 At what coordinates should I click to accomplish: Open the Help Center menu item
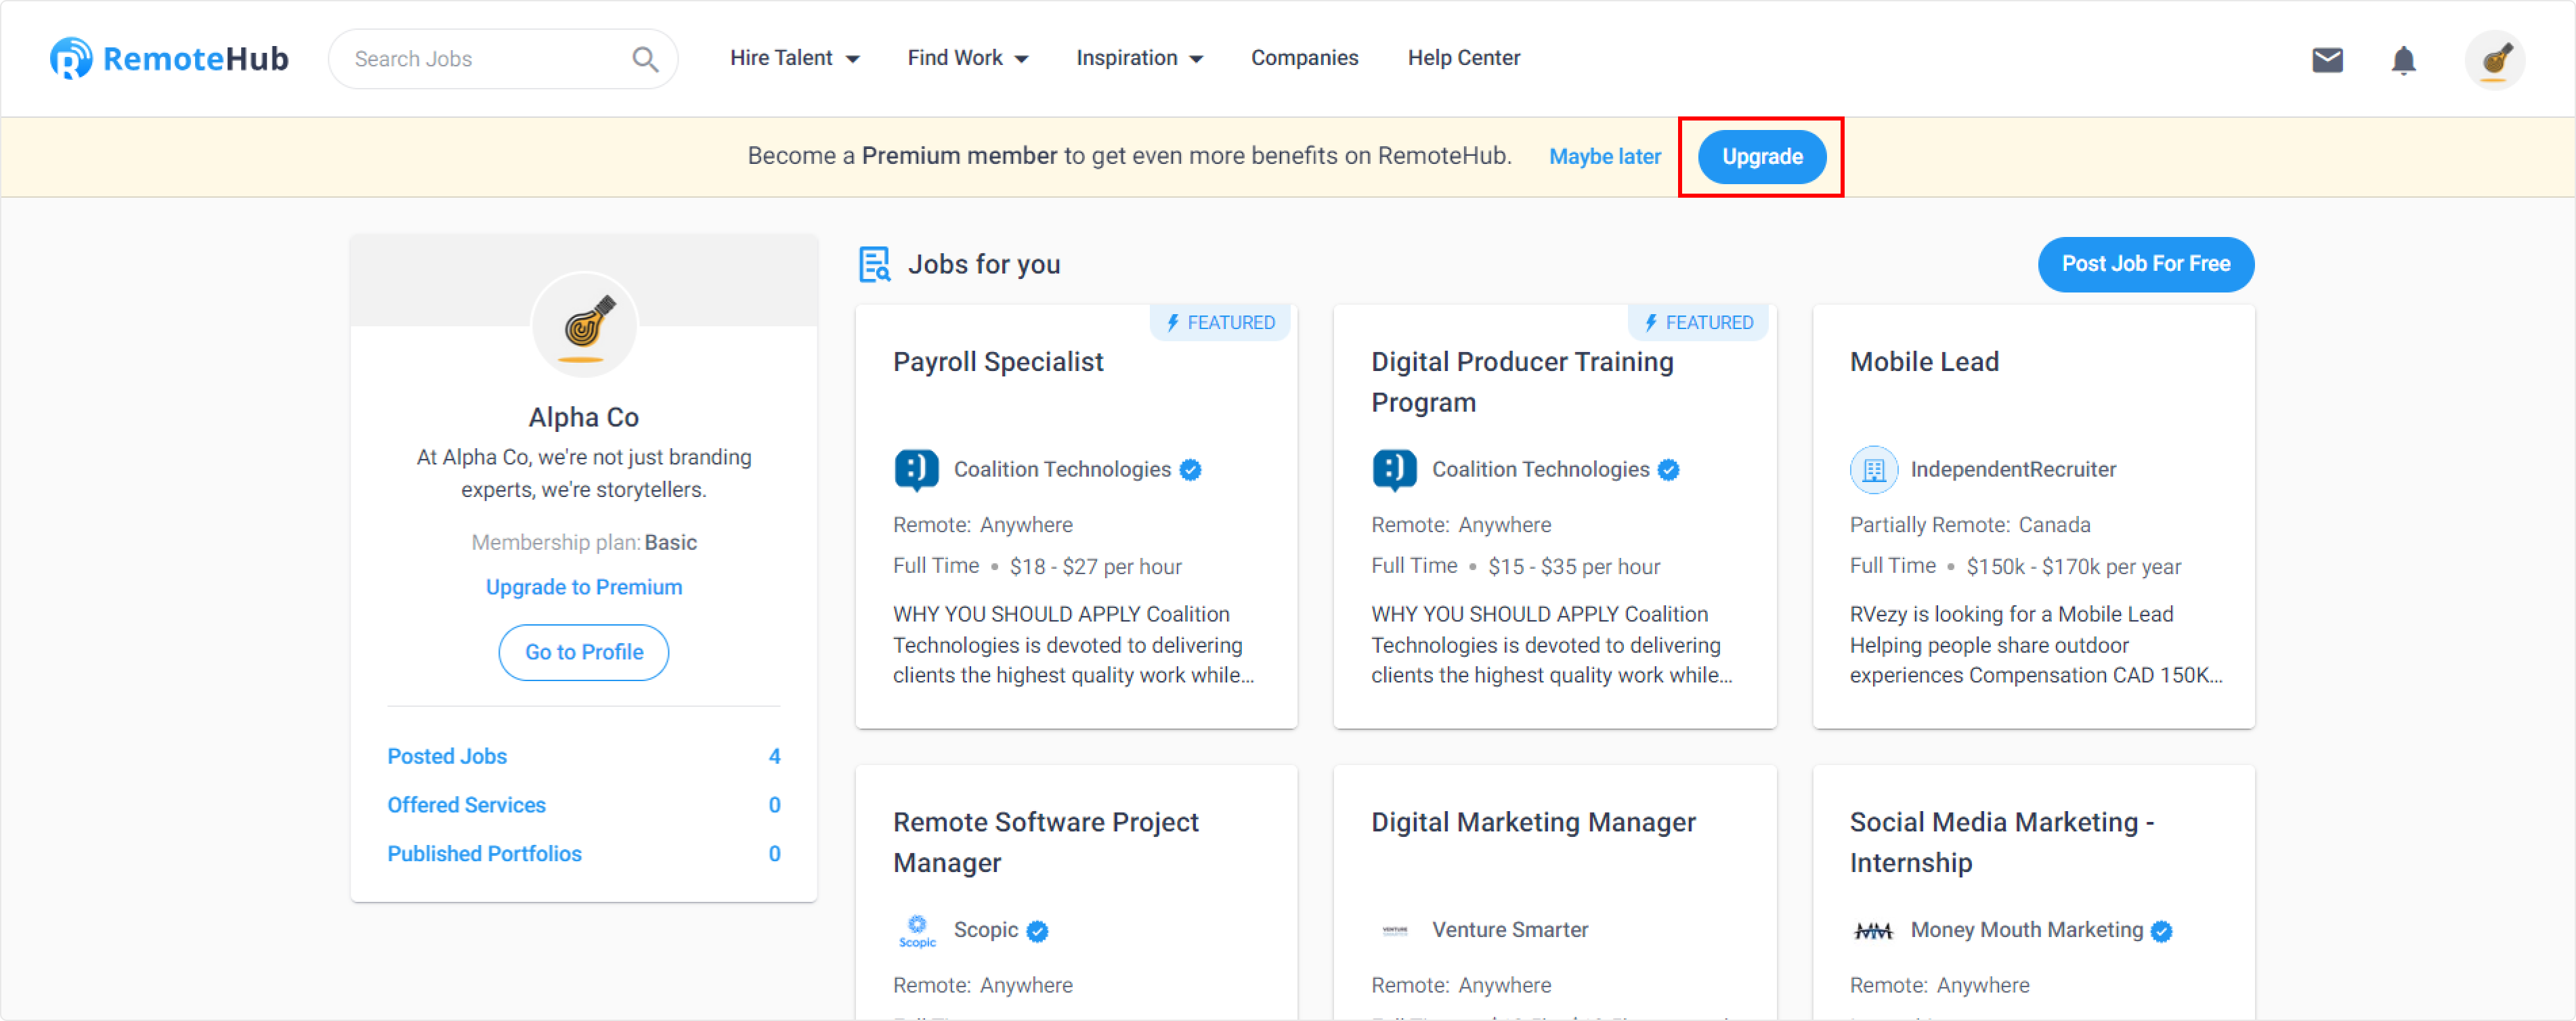(1463, 58)
